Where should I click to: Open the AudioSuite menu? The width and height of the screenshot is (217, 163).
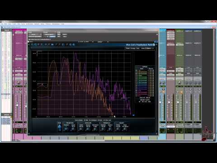29,24
